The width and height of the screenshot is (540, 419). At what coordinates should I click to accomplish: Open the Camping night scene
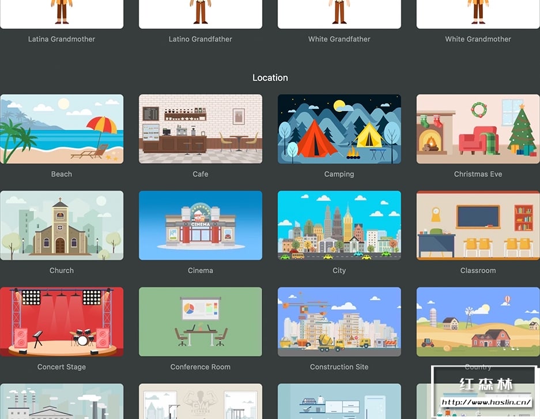tap(339, 129)
